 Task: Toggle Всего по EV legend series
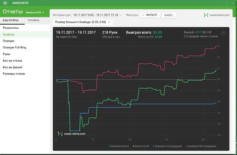pos(141,146)
